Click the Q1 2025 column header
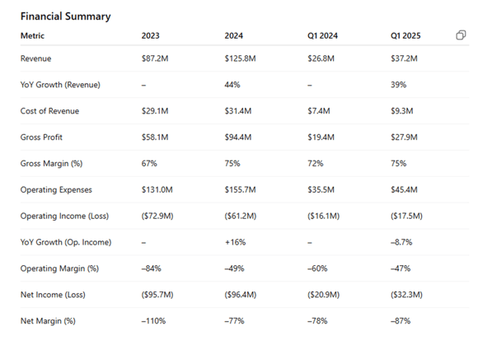This screenshot has height=340, width=478. (405, 35)
